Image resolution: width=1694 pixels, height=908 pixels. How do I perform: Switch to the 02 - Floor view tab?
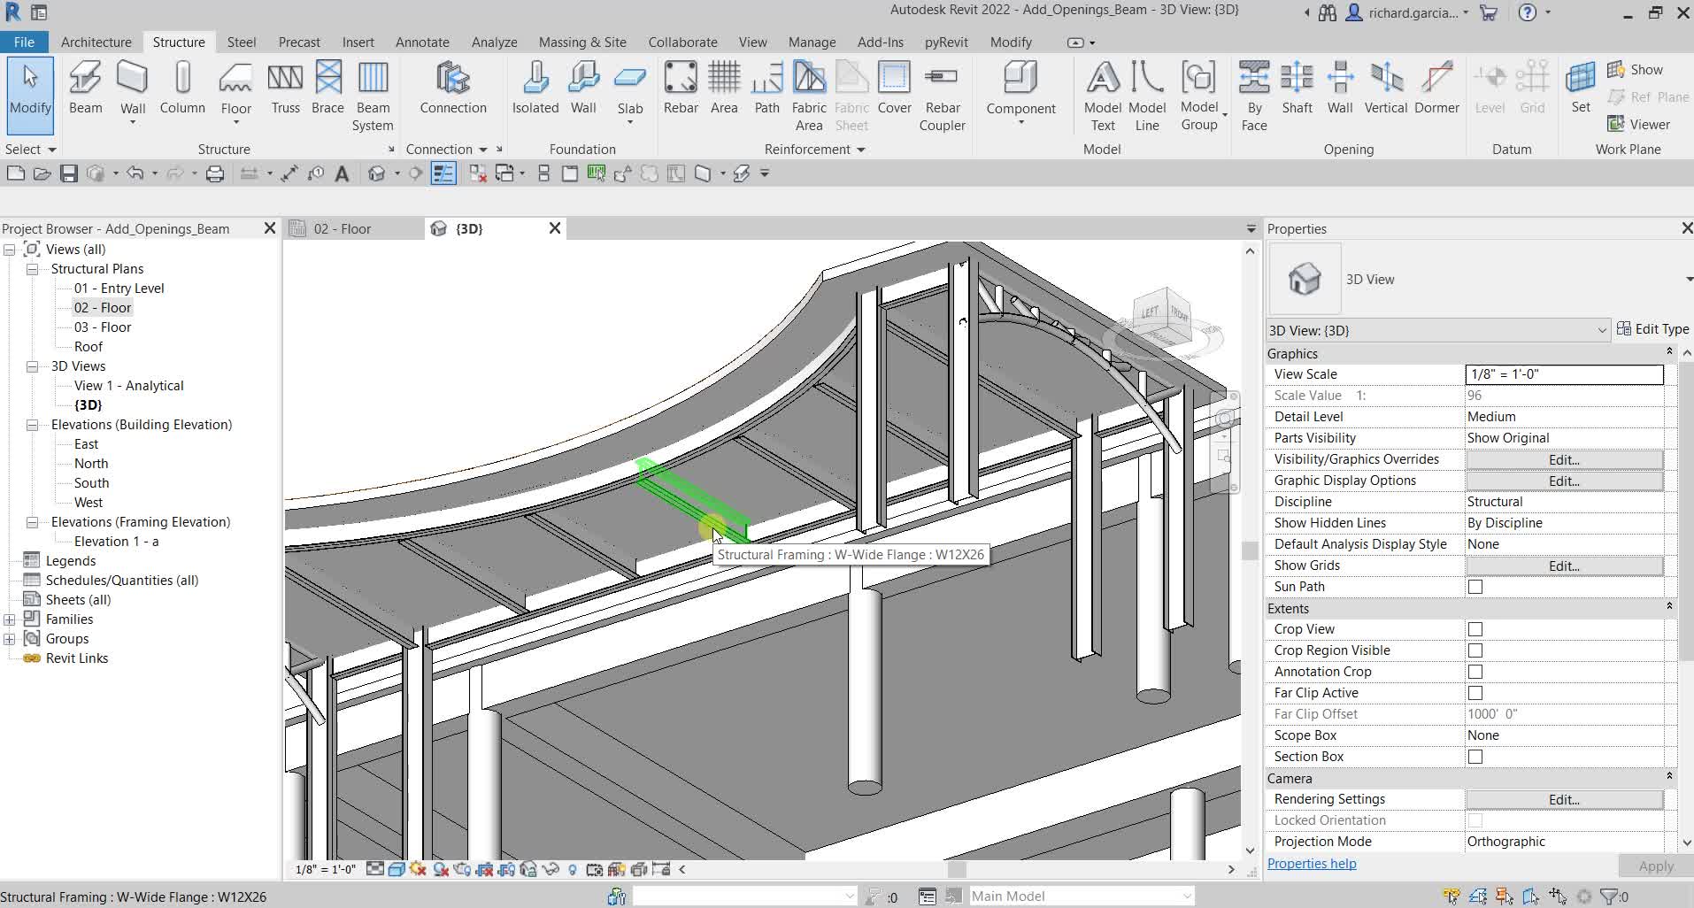[343, 227]
